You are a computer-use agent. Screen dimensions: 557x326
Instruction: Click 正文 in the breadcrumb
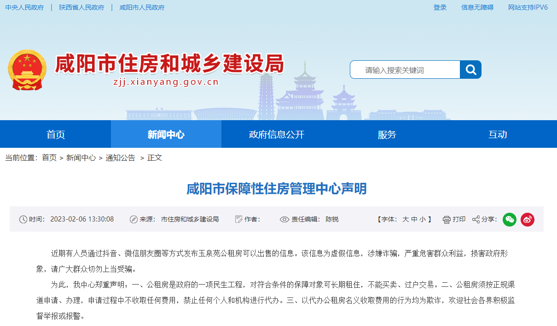(x=155, y=157)
